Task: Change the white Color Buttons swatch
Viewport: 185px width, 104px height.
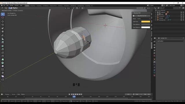Action: pyautogui.click(x=146, y=27)
